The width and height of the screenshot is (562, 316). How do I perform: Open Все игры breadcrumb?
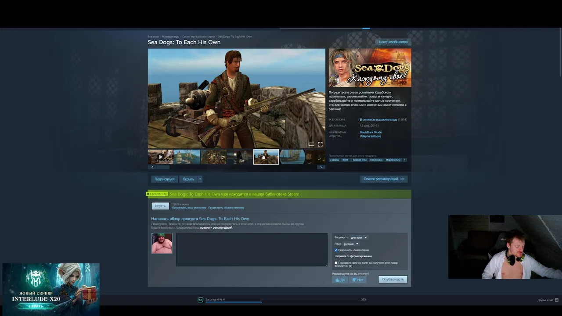153,36
